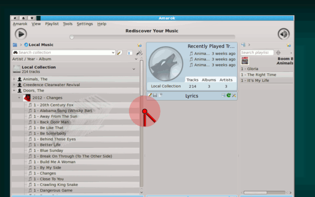Focus the Search playlist field
This screenshot has height=197, width=315.
(x=257, y=53)
